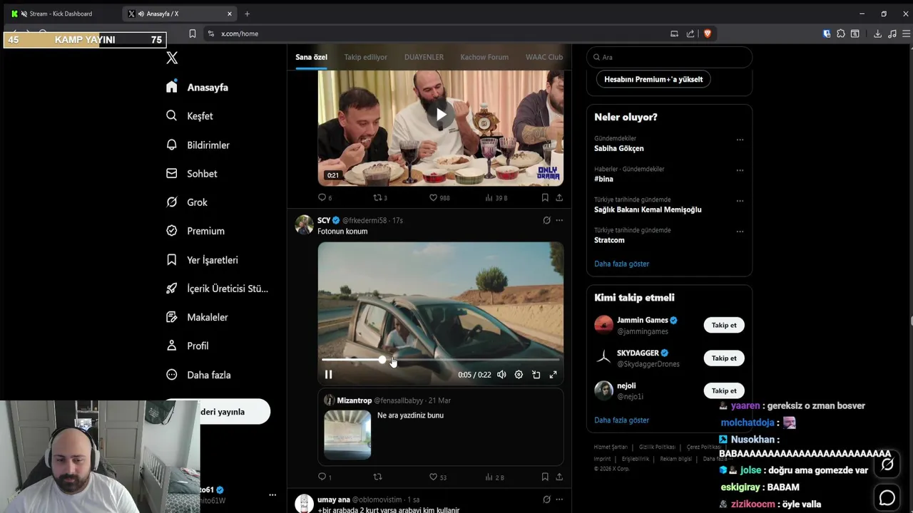Image resolution: width=913 pixels, height=513 pixels.
Task: Show more suggestions under Kimi takip etmeli
Action: tap(621, 420)
